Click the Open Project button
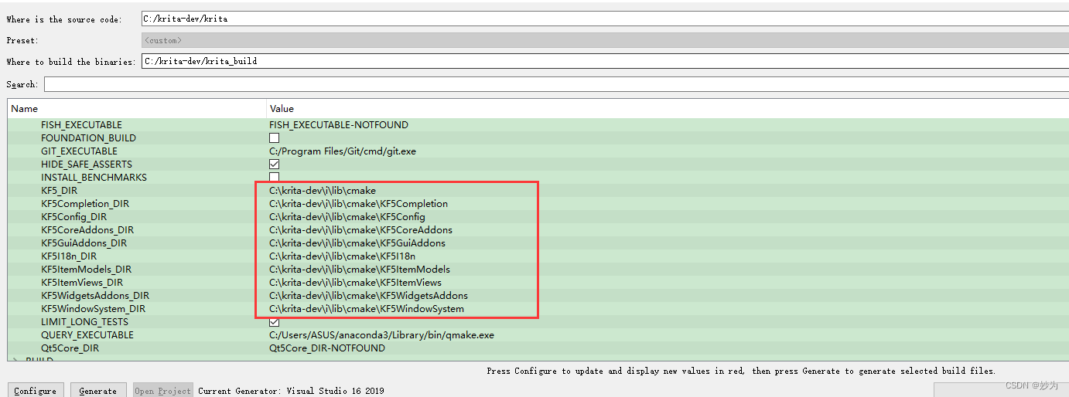1069x397 pixels. 163,390
